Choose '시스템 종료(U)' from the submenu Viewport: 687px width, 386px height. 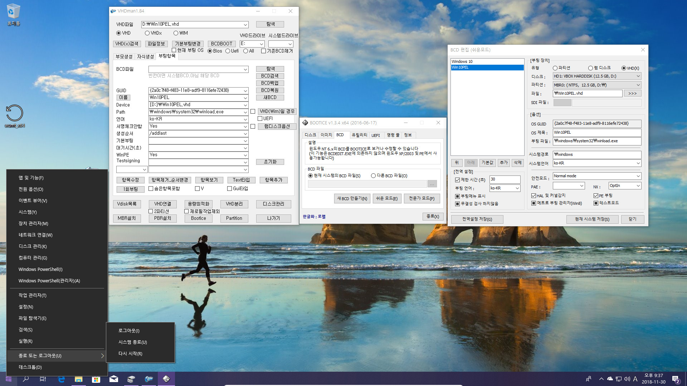coord(140,342)
